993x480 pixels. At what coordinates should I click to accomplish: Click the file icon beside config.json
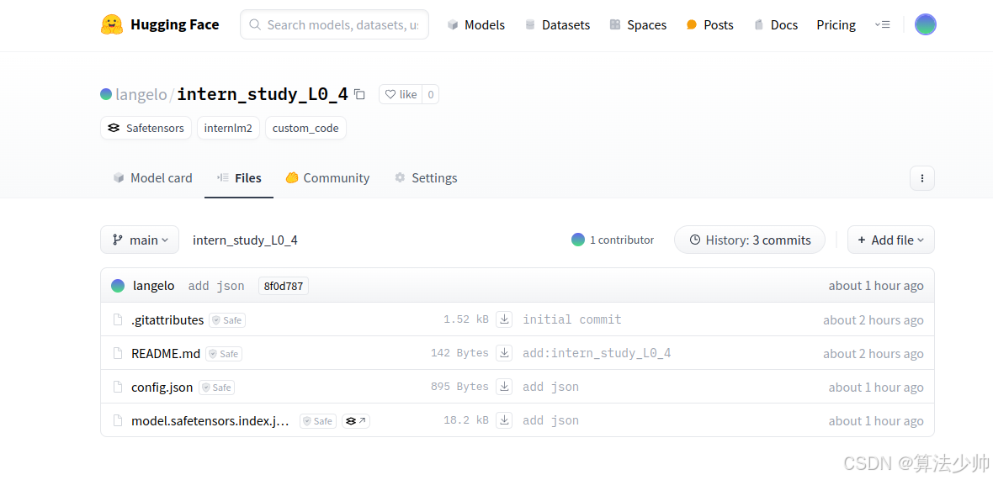(117, 387)
